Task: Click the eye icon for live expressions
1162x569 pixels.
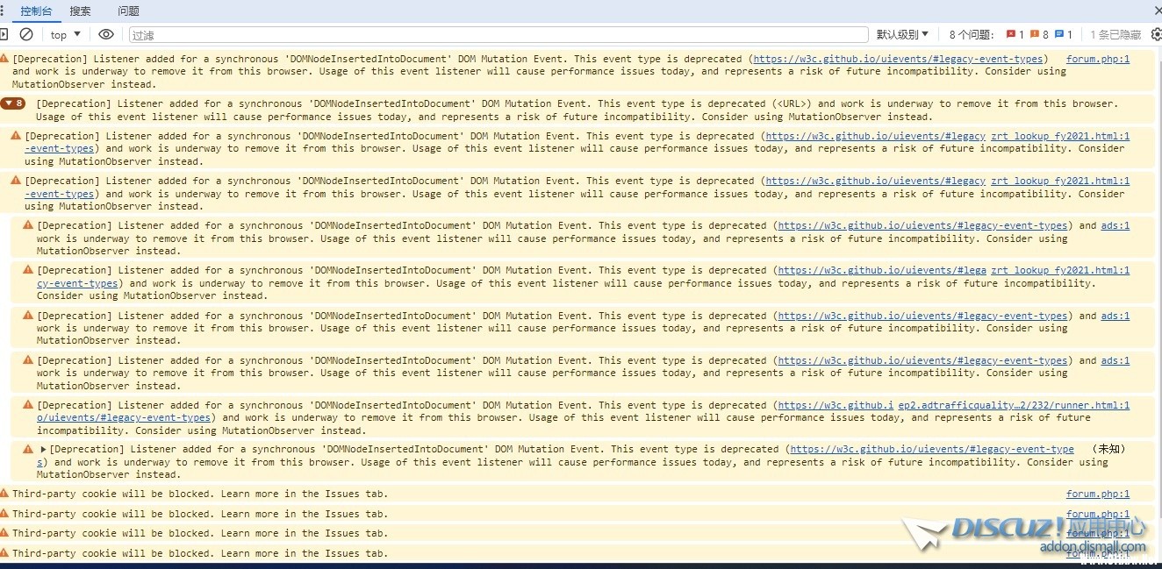Action: [106, 34]
